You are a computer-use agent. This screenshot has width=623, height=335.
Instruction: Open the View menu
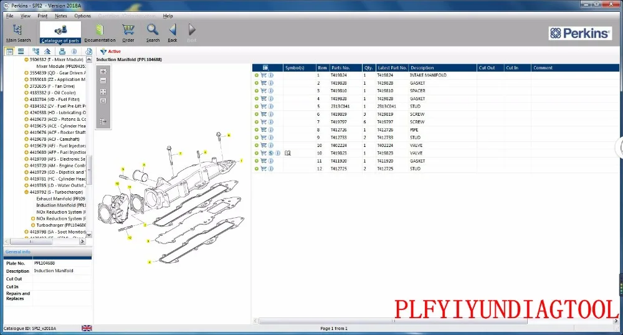[26, 16]
